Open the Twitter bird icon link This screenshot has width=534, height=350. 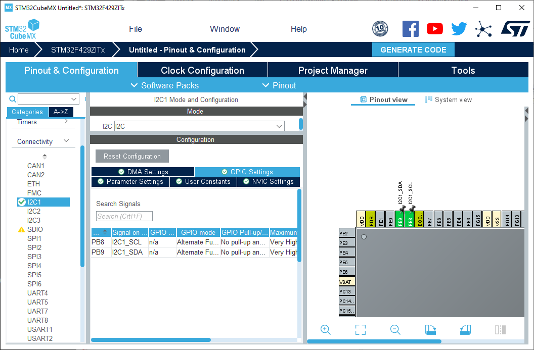[459, 29]
